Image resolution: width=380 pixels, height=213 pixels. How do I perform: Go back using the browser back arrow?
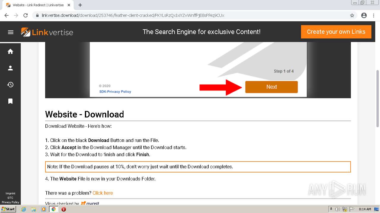[7, 15]
